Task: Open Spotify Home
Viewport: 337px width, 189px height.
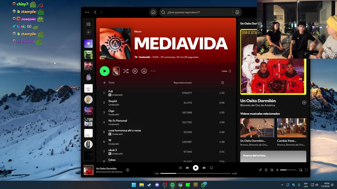Action: click(153, 12)
